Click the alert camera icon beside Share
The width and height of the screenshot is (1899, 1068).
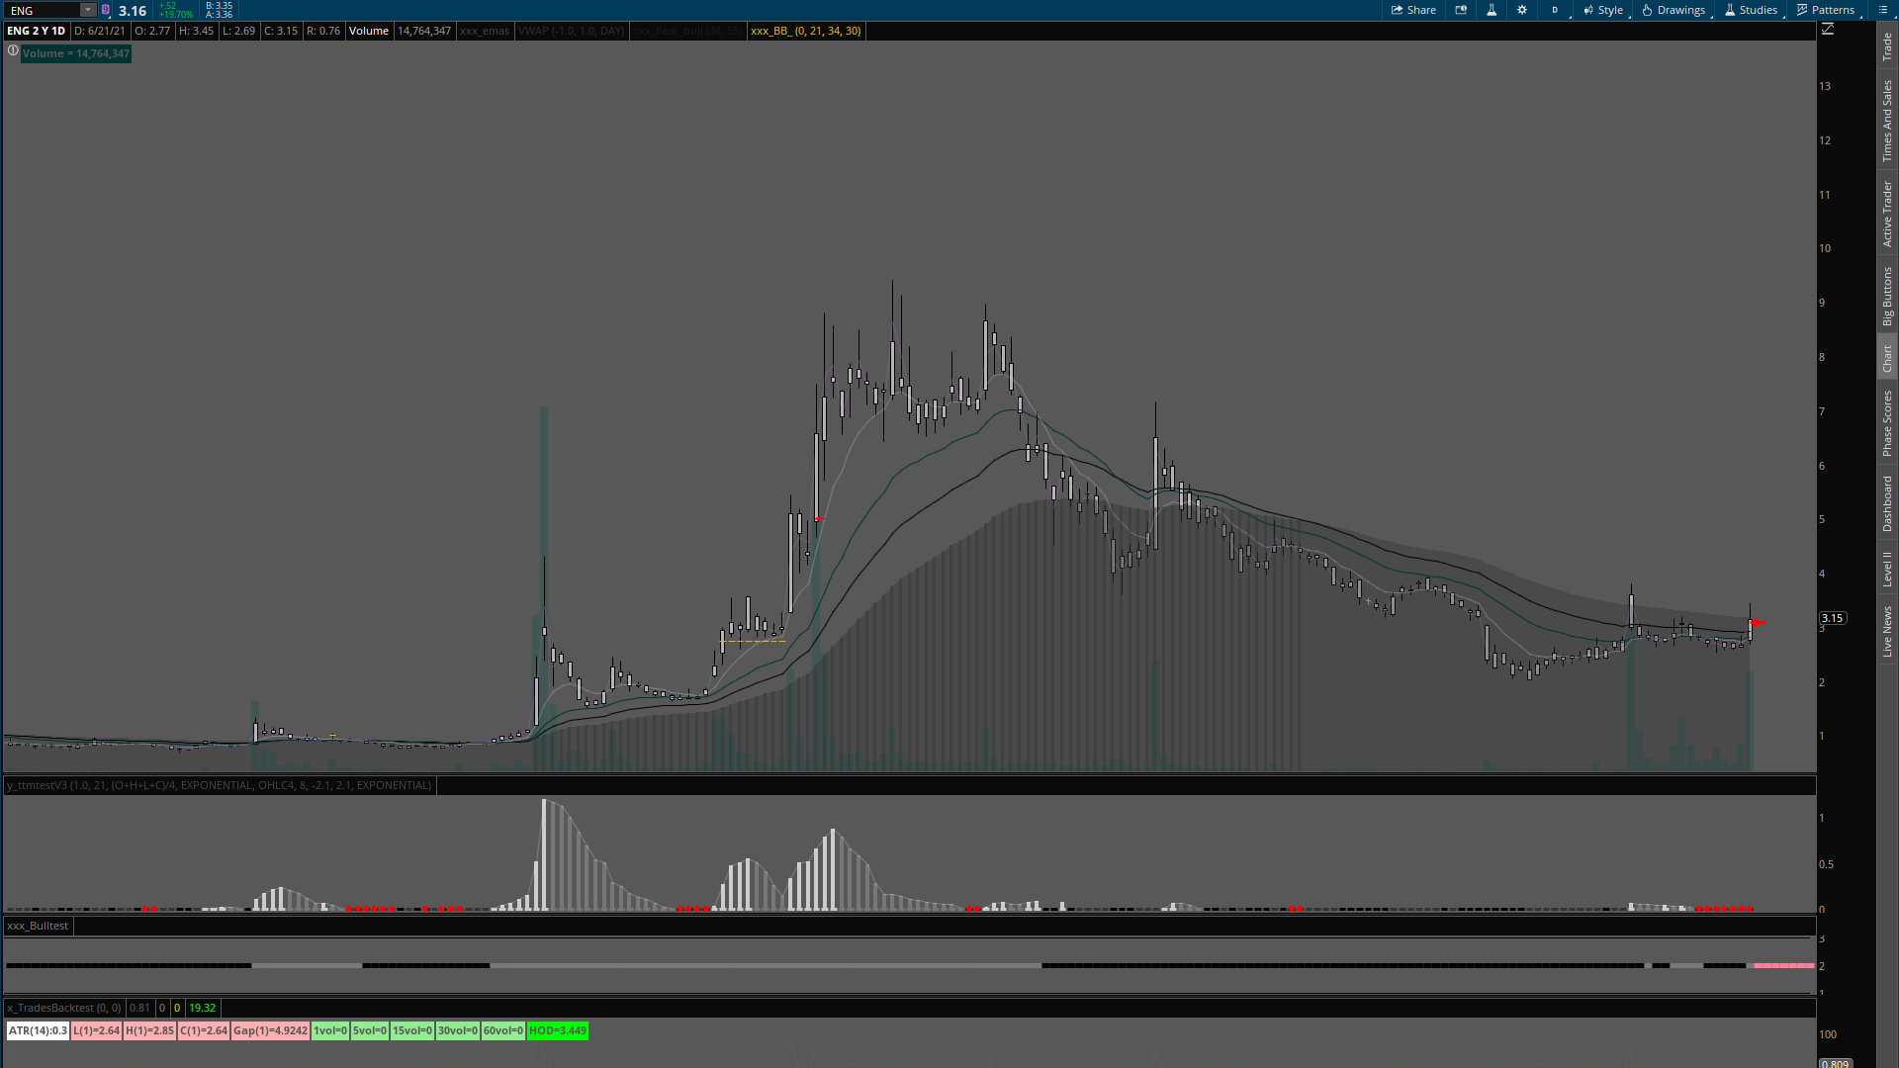click(x=1461, y=10)
